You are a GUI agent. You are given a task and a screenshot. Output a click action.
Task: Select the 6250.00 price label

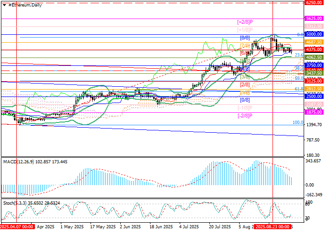click(x=314, y=3)
